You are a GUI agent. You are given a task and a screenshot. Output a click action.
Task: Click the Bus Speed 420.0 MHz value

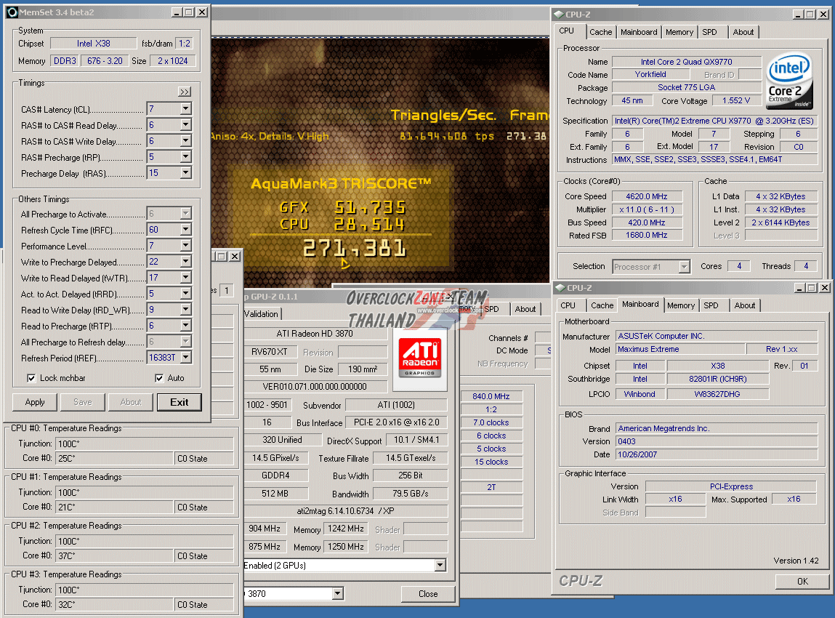click(x=647, y=222)
